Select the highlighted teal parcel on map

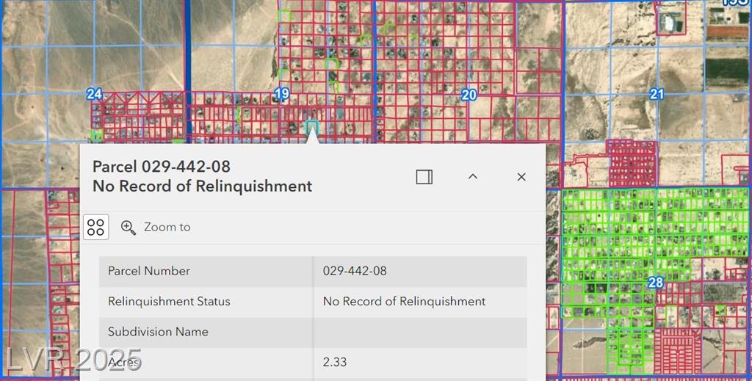click(x=311, y=127)
